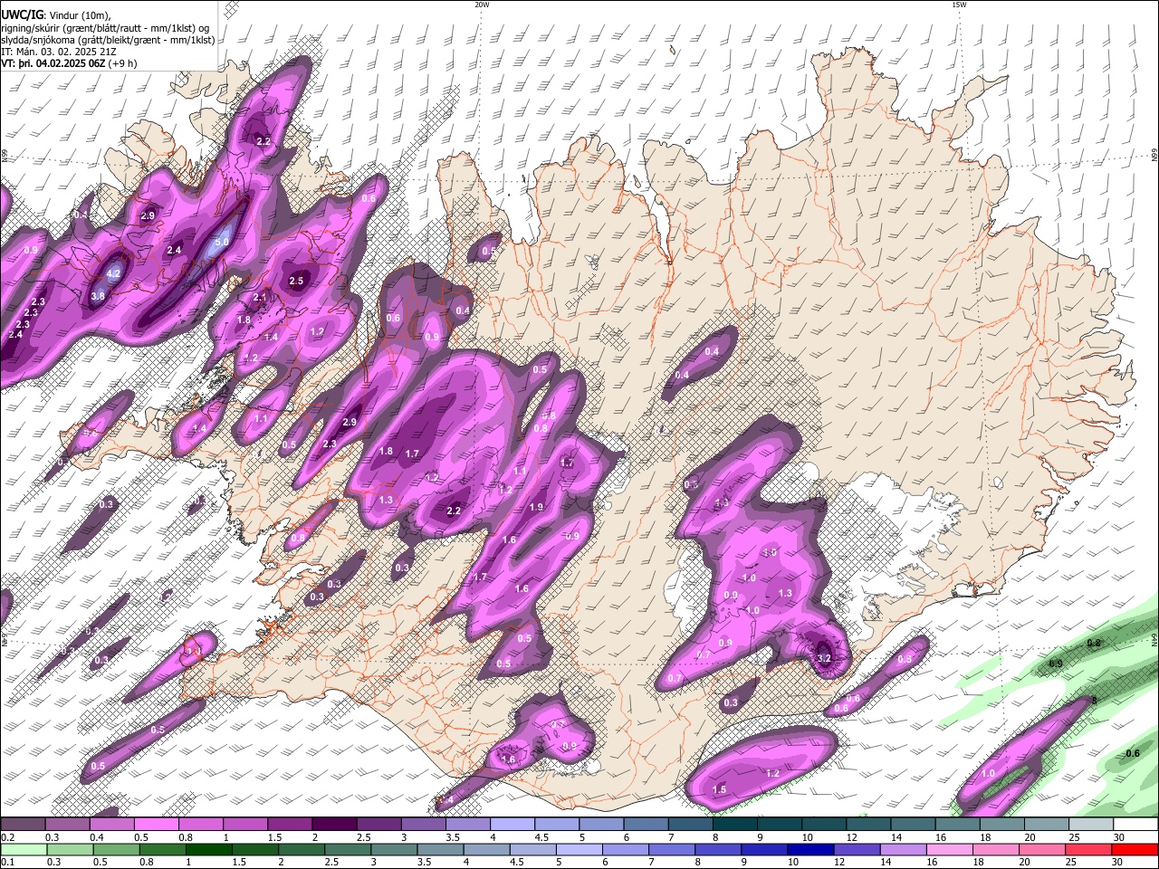This screenshot has height=869, width=1159.
Task: Select the dark teal snow-scale swatch between 8 and 9
Action: click(735, 825)
